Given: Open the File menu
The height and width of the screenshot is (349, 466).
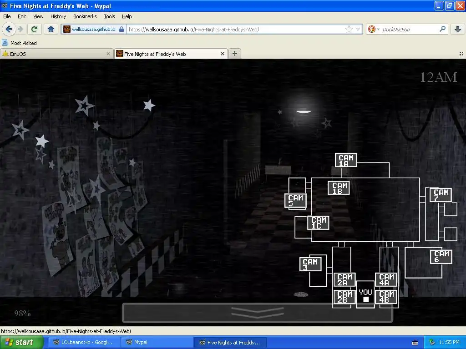Looking at the screenshot, I should click(x=7, y=16).
